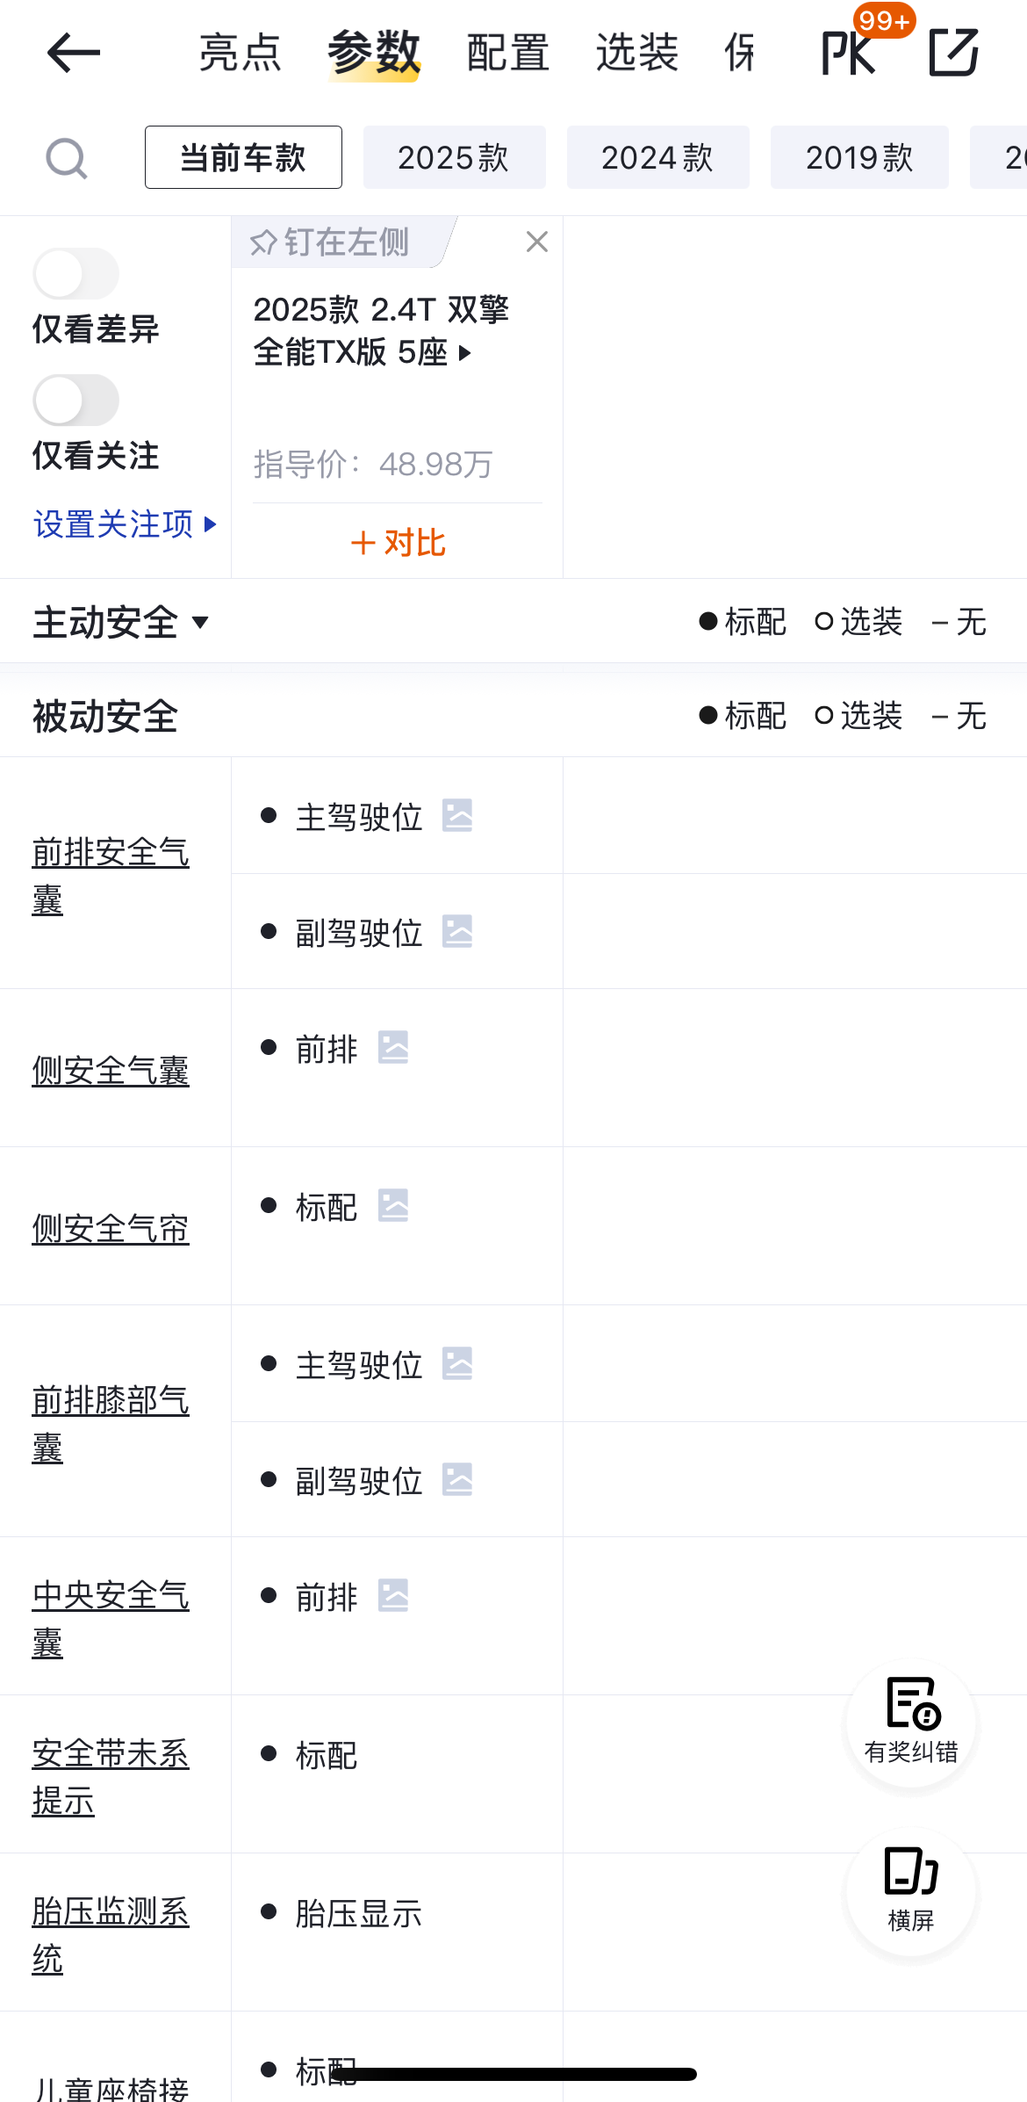This screenshot has width=1027, height=2102.
Task: Switch to landscape with 横屏 icon
Action: 911,1891
